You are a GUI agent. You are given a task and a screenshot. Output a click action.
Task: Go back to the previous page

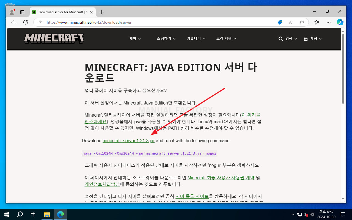pyautogui.click(x=13, y=22)
